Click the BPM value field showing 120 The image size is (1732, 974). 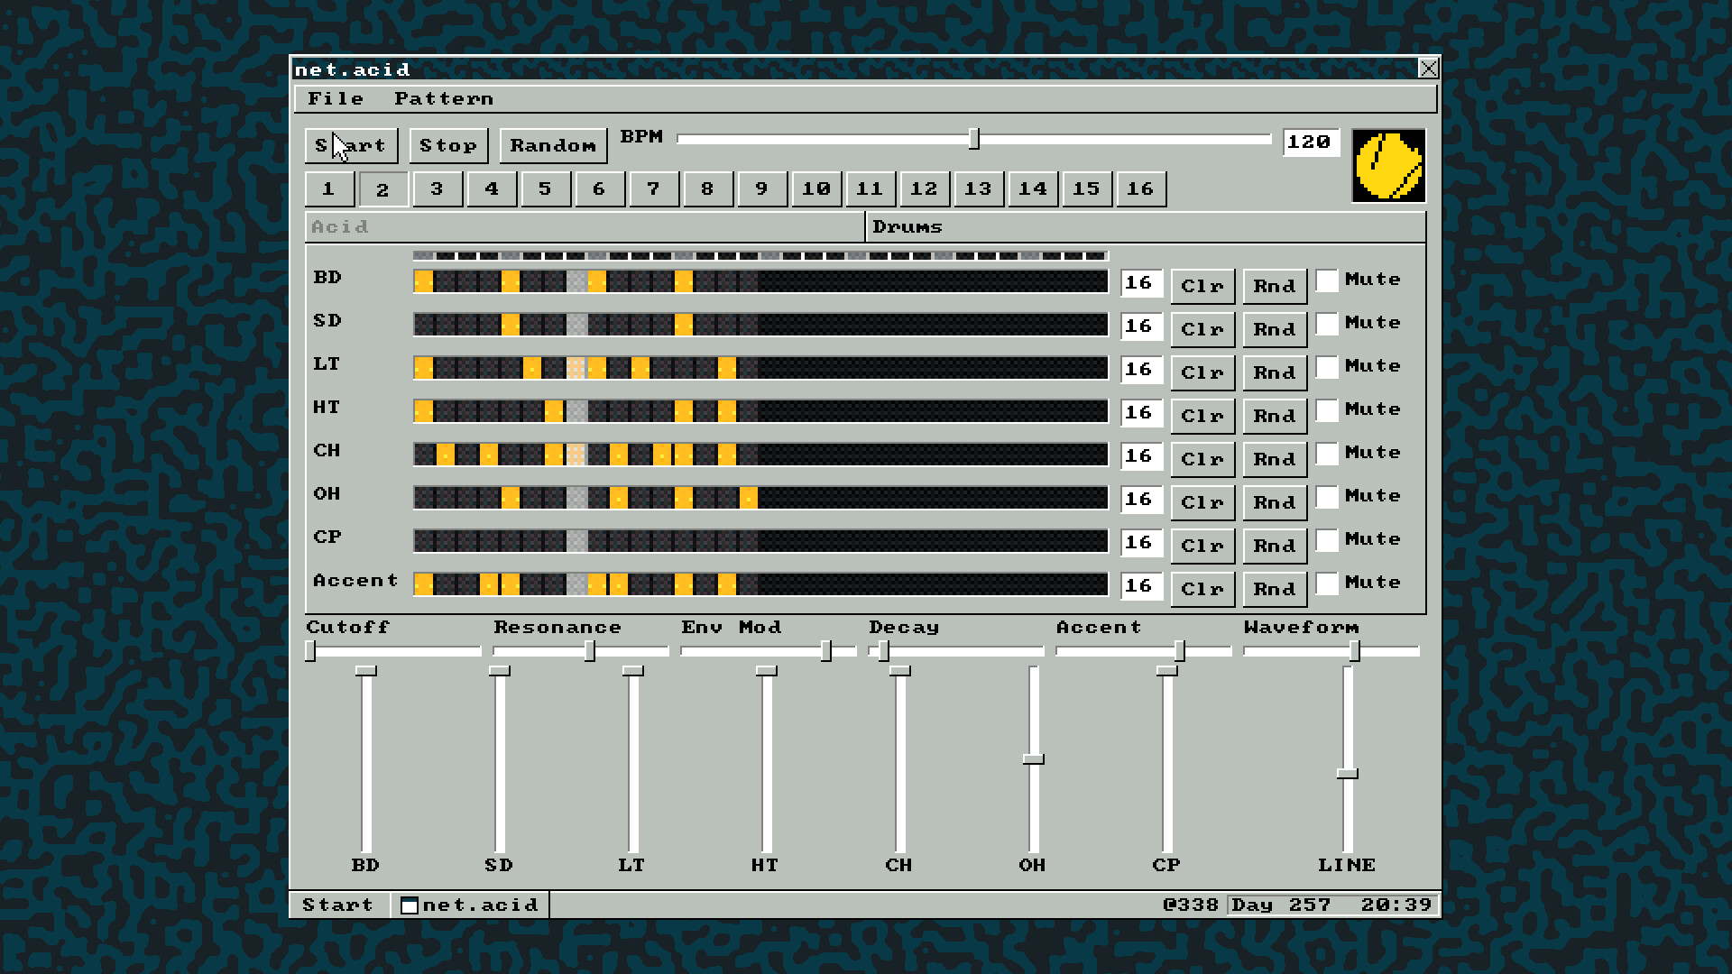(1311, 142)
